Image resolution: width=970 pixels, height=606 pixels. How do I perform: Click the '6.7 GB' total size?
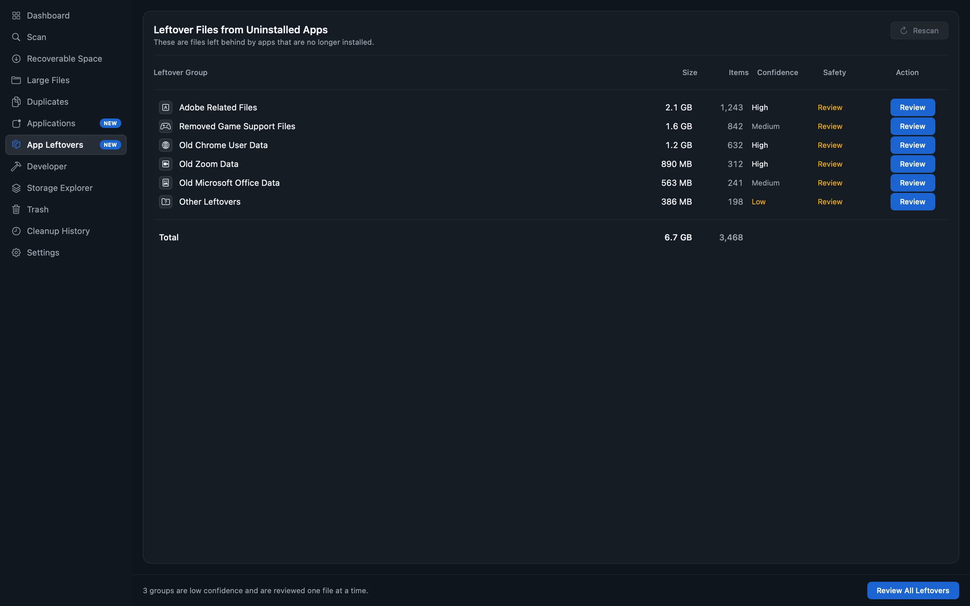pyautogui.click(x=678, y=237)
